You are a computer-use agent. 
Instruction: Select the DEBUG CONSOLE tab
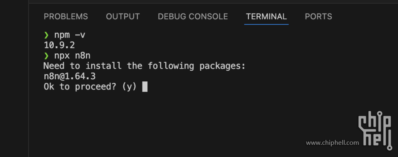(192, 17)
